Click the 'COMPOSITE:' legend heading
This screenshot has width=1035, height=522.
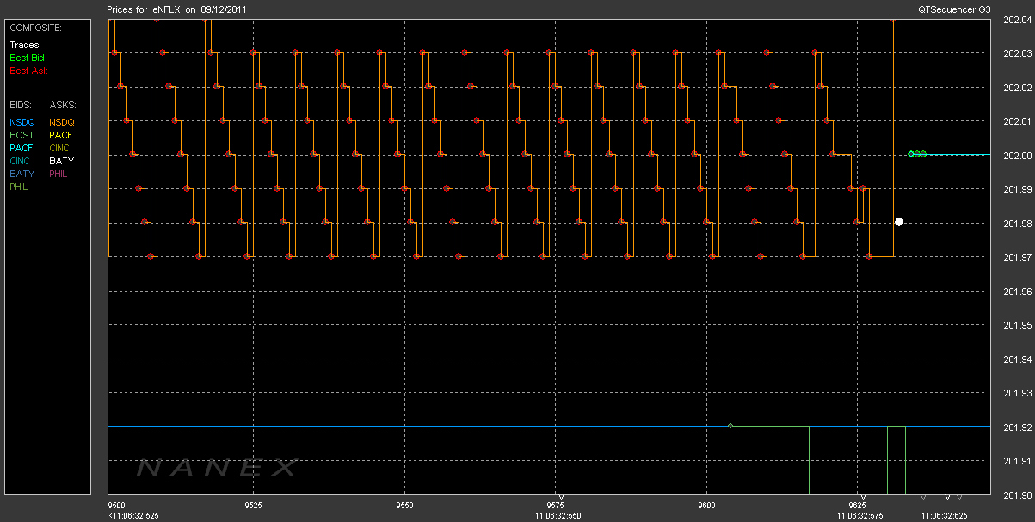point(35,28)
